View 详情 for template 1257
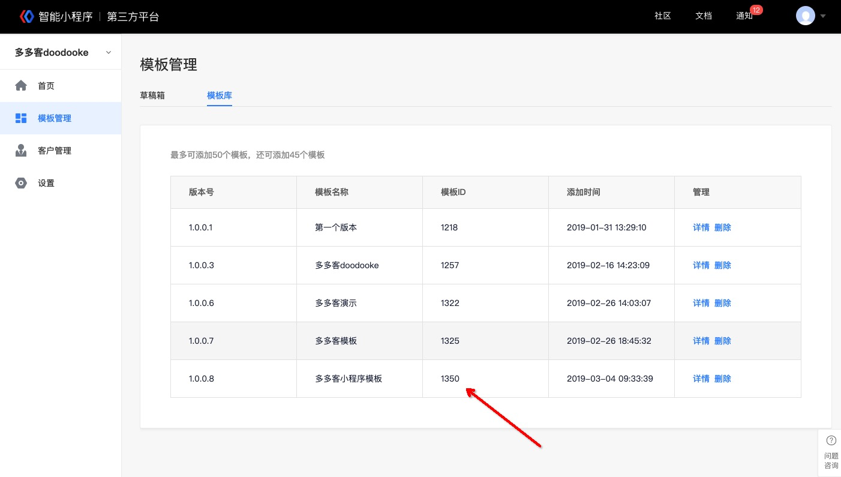Viewport: 841px width, 477px height. point(701,265)
